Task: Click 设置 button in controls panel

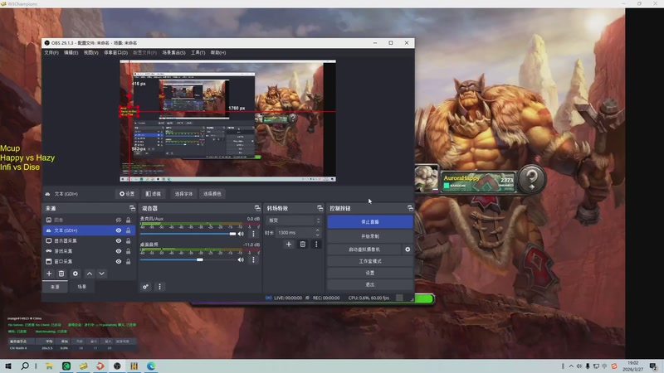Action: pos(369,274)
